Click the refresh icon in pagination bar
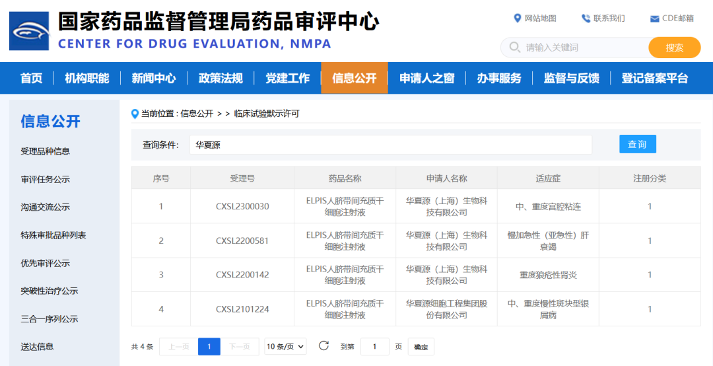The width and height of the screenshot is (713, 366). click(323, 346)
